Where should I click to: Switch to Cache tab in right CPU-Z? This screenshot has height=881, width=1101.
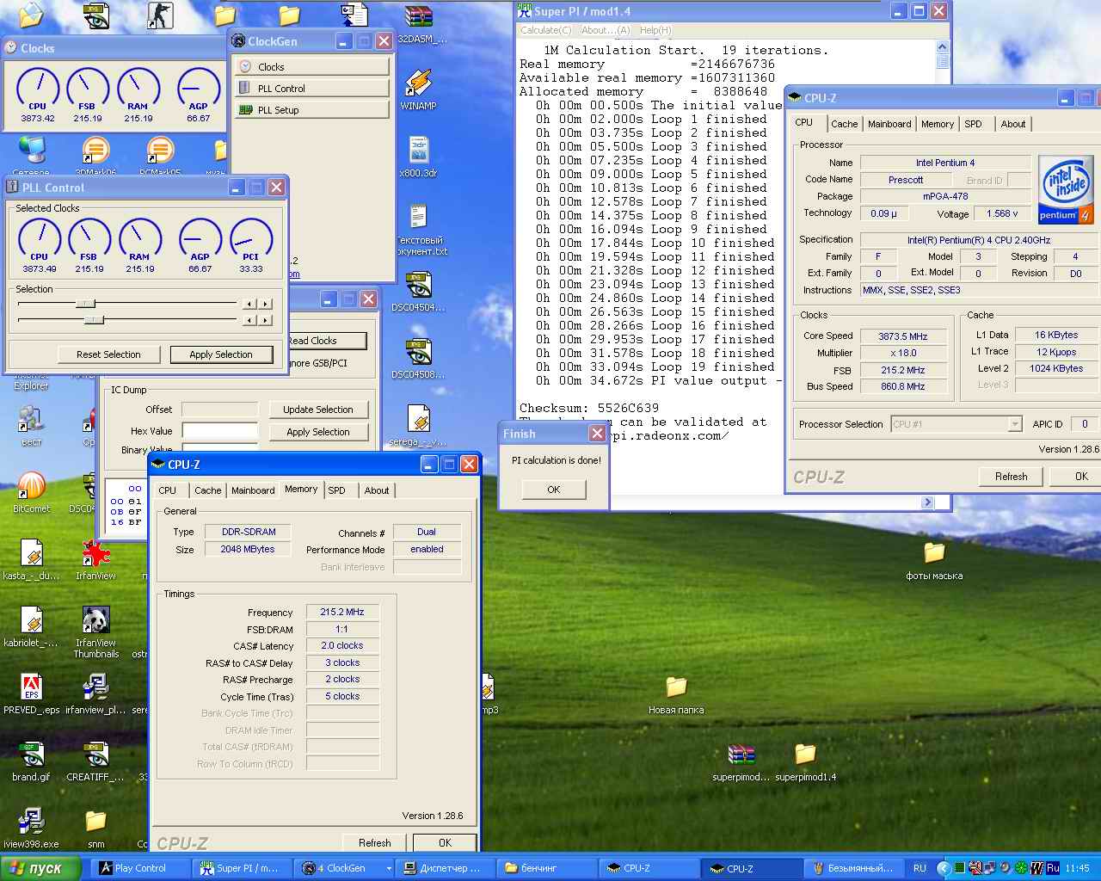pyautogui.click(x=844, y=124)
